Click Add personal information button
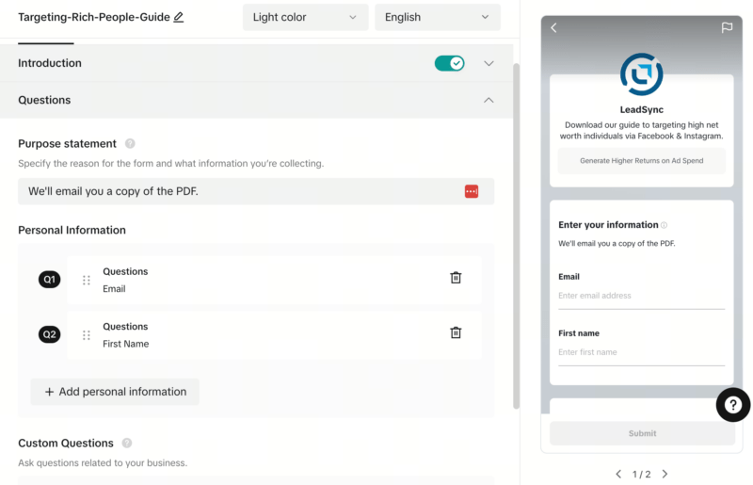 [115, 392]
